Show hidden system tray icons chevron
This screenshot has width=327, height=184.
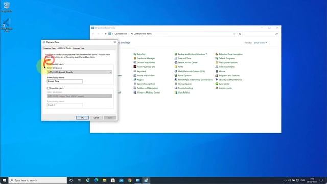(x=285, y=180)
